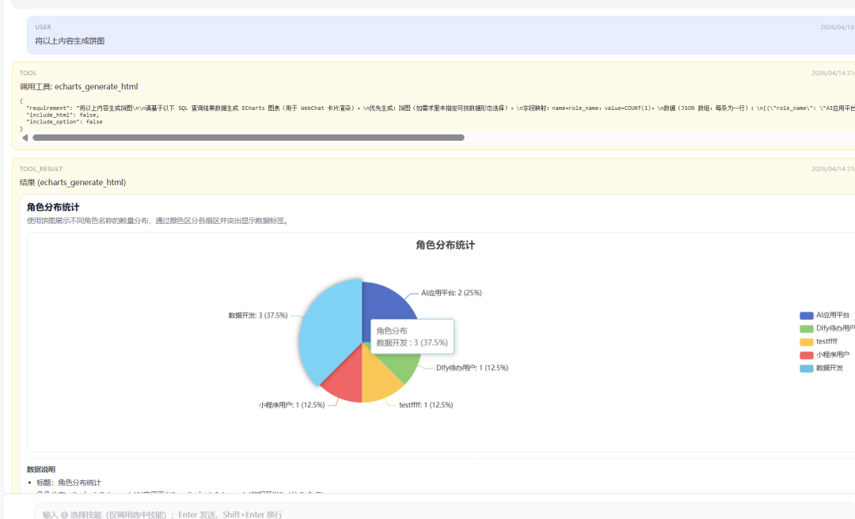Click '调用工具: echarts_generate_html' line

(78, 87)
